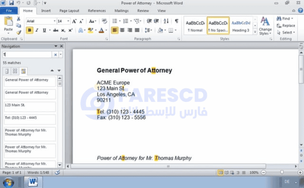Viewport: 304px width, 188px height.
Task: Switch to the Mailings tab
Action: coord(122,11)
